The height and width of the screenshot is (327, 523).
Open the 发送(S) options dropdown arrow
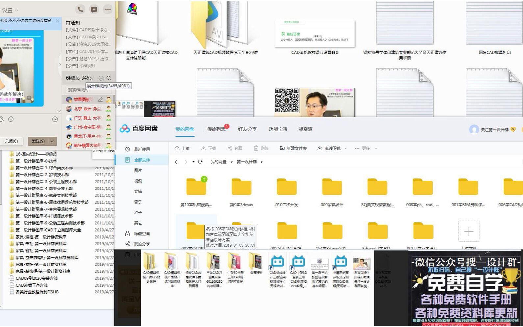coord(52,141)
